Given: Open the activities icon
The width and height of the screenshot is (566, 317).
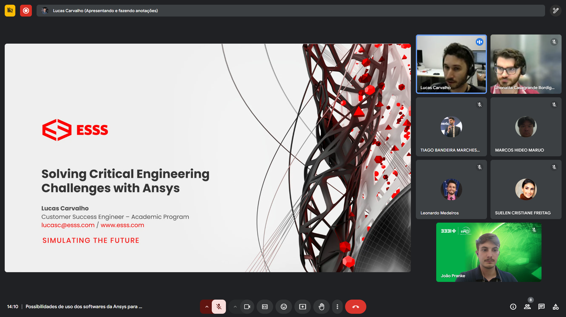Looking at the screenshot, I should click(x=556, y=307).
